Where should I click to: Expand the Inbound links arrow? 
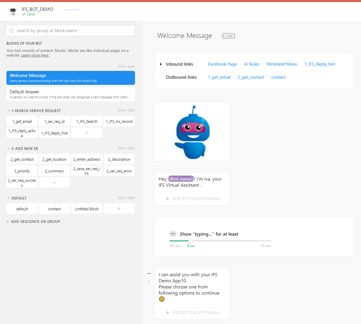point(161,64)
